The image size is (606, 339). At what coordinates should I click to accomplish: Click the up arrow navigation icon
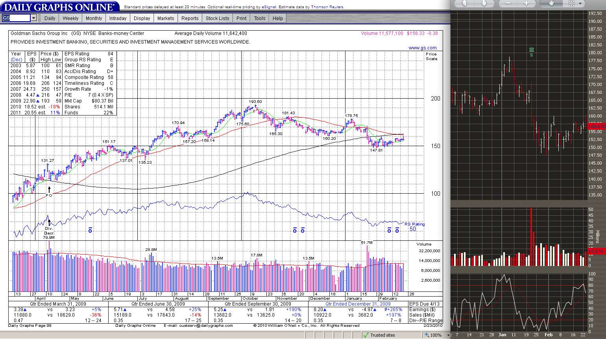pyautogui.click(x=464, y=3)
